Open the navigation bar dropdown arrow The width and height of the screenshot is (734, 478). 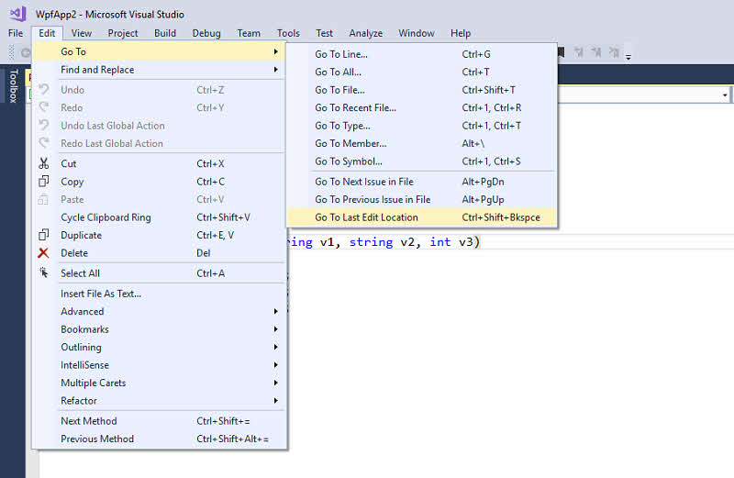click(x=725, y=95)
